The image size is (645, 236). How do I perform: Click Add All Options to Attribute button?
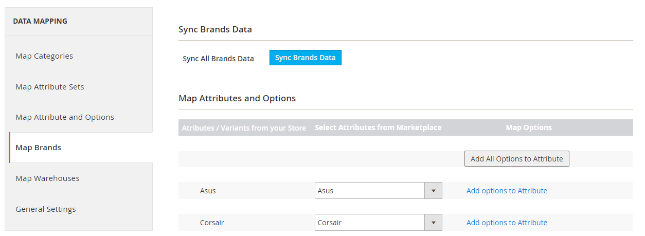(516, 159)
